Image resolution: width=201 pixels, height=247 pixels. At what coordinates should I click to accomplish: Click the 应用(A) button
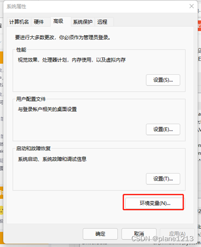tap(177, 234)
